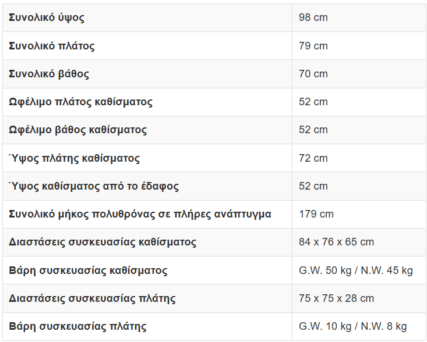Click the 'Συνολικό ύψος' row label

coord(47,17)
